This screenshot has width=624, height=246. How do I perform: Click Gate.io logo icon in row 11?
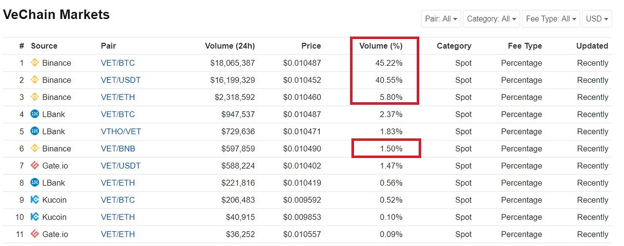click(x=35, y=234)
